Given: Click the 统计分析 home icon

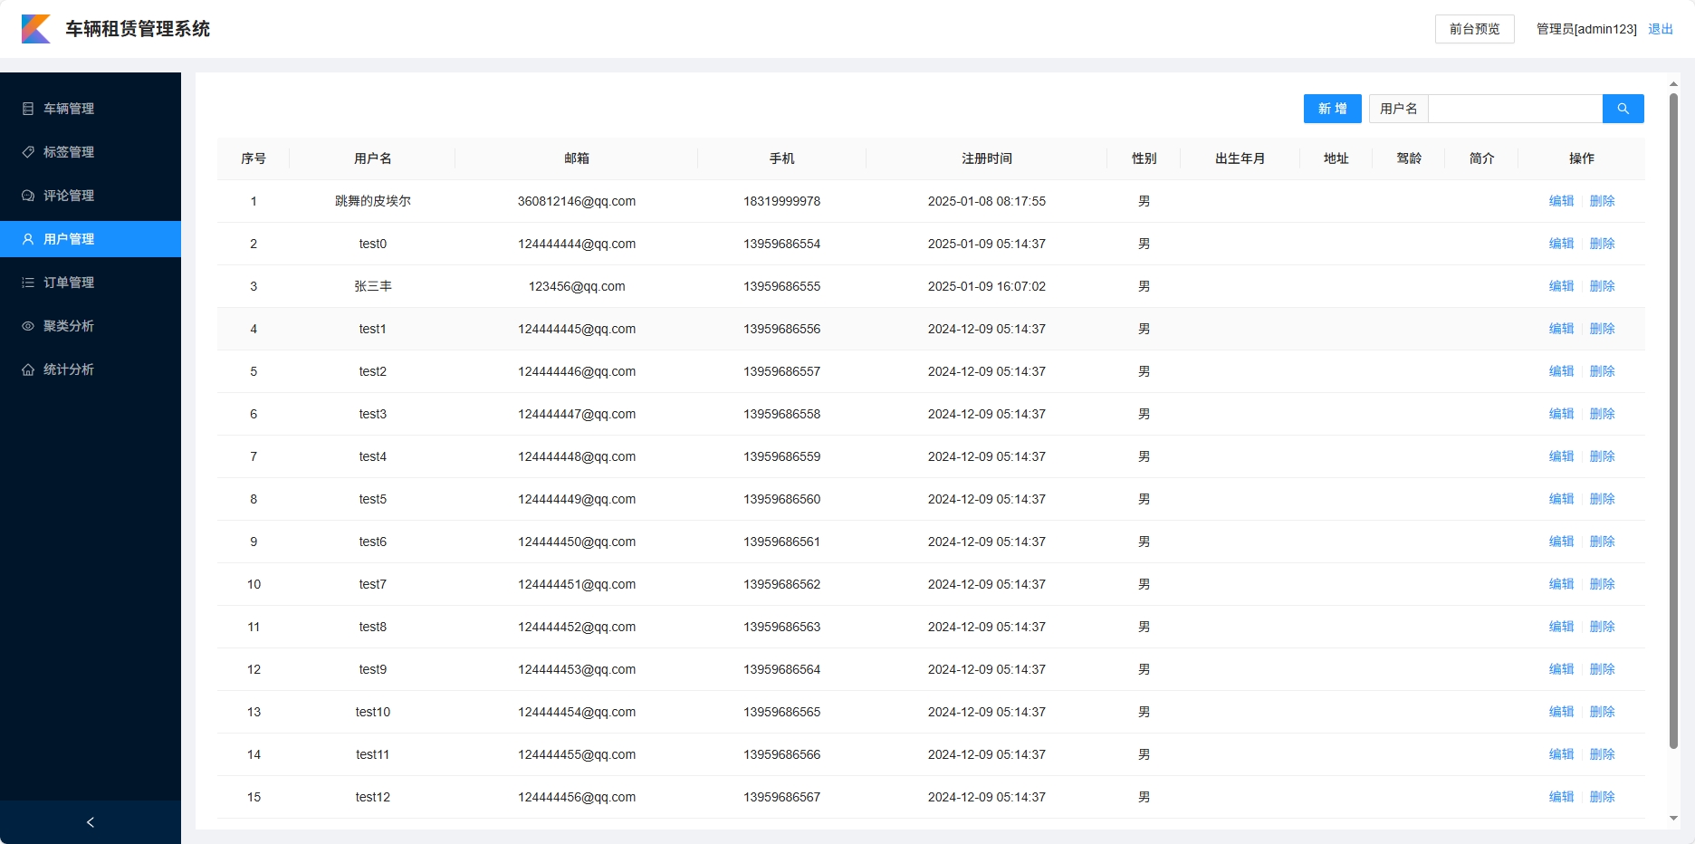Looking at the screenshot, I should tap(28, 369).
